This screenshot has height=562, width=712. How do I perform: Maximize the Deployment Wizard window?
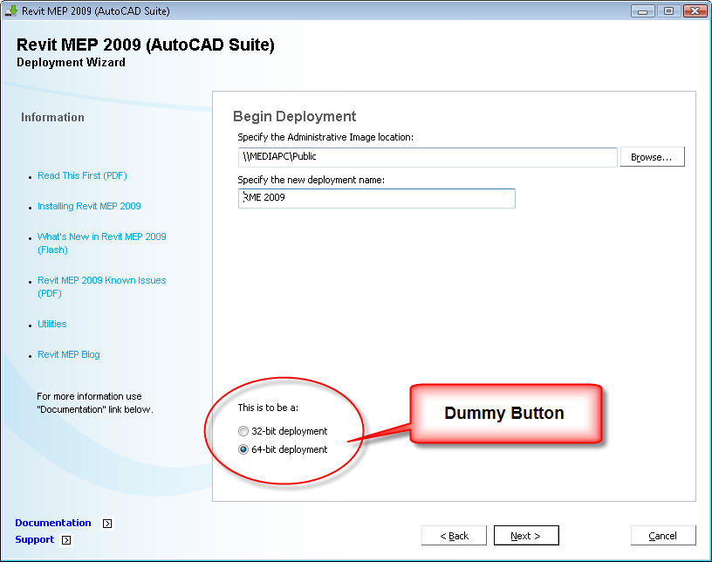click(x=668, y=10)
